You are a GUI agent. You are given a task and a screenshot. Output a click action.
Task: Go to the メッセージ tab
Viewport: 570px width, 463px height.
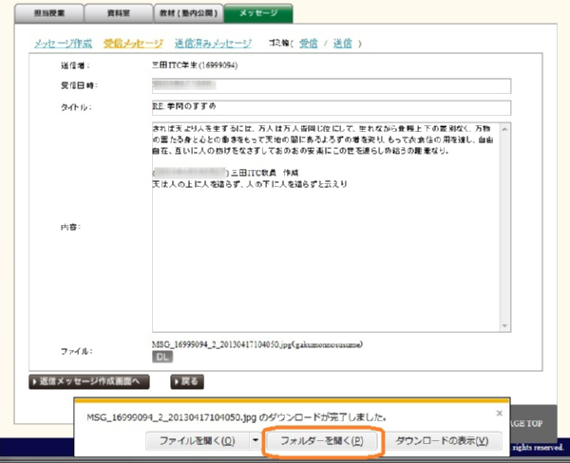tap(258, 12)
